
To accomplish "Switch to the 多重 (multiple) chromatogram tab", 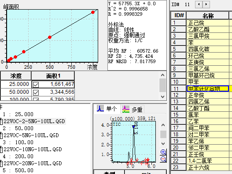I will click(132, 109).
